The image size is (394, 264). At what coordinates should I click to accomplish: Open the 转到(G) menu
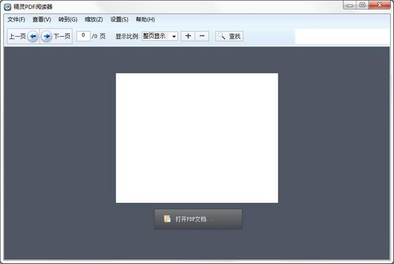68,20
